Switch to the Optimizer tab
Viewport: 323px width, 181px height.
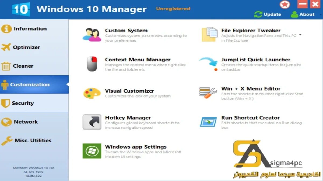(34, 47)
